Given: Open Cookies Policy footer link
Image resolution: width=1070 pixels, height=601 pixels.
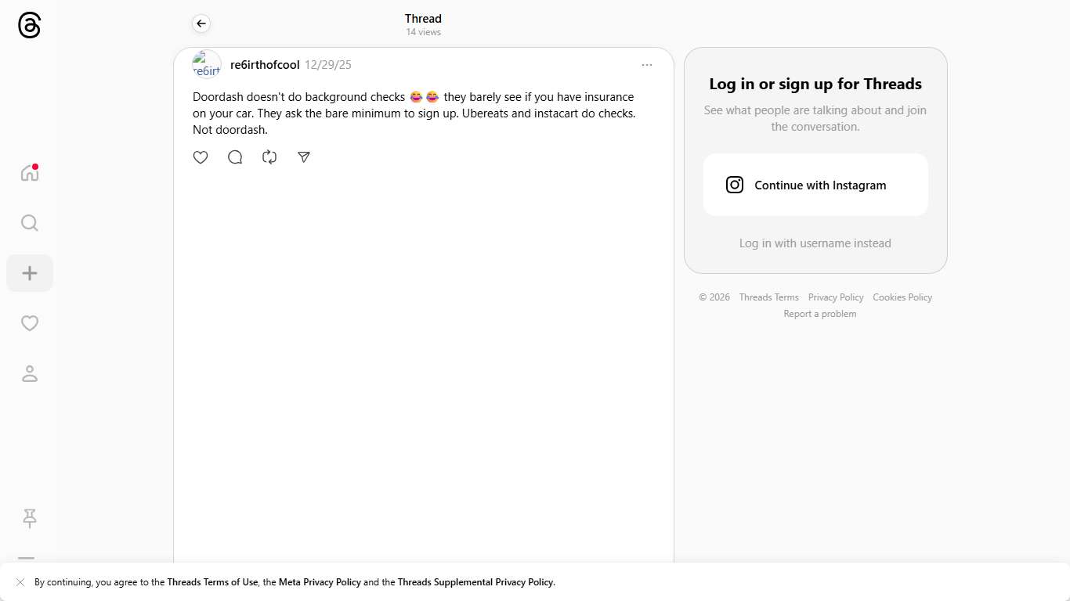Looking at the screenshot, I should [x=902, y=297].
